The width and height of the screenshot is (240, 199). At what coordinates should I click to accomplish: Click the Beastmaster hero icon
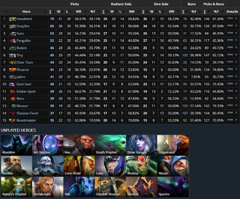click(12, 120)
